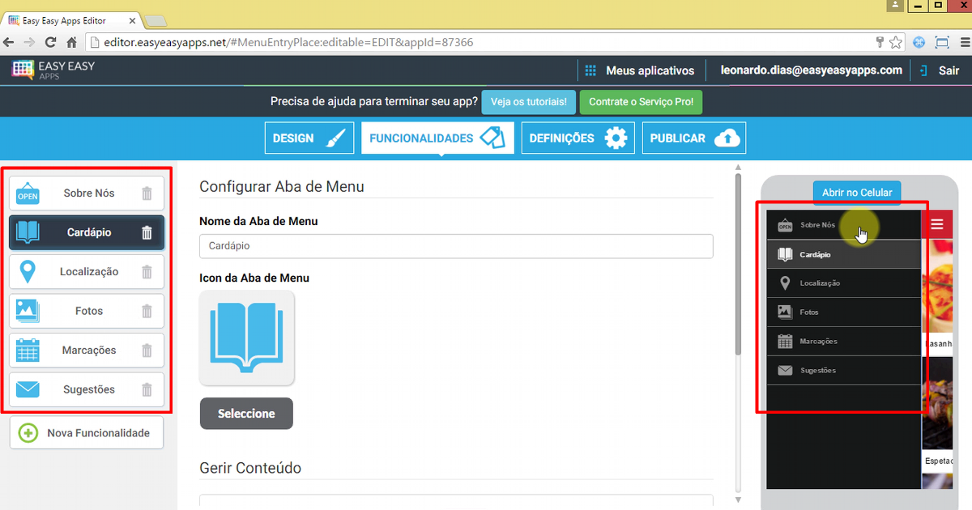Remove the Fotos entry via trash icon

click(x=147, y=311)
